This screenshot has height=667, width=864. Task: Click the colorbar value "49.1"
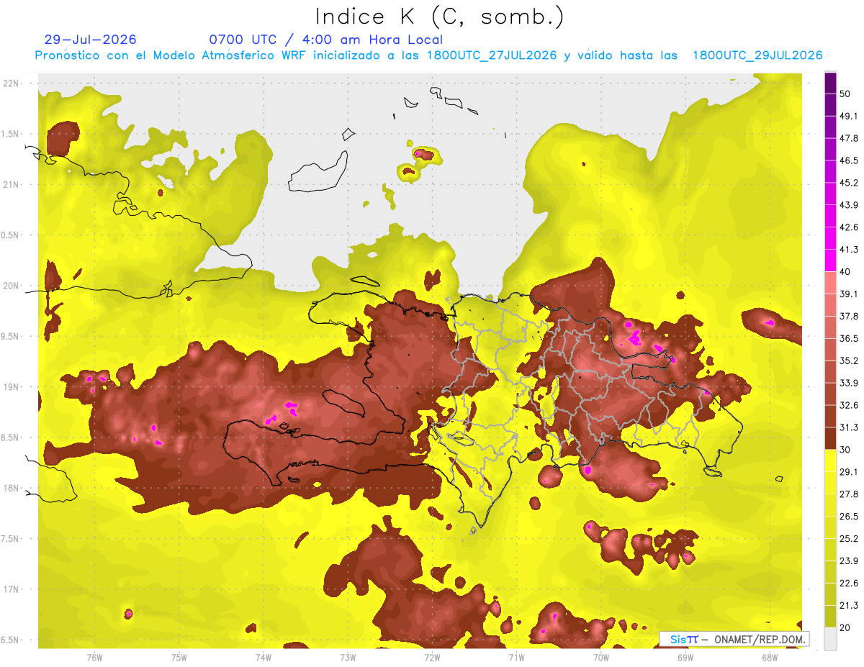tap(848, 116)
